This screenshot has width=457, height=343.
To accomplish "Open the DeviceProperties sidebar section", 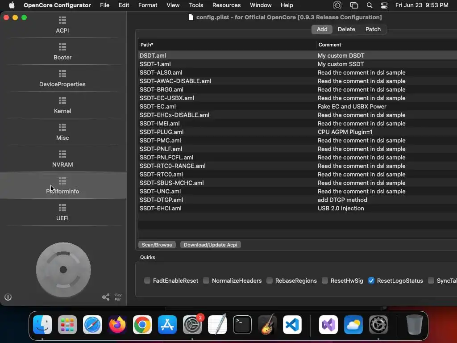I will click(62, 79).
